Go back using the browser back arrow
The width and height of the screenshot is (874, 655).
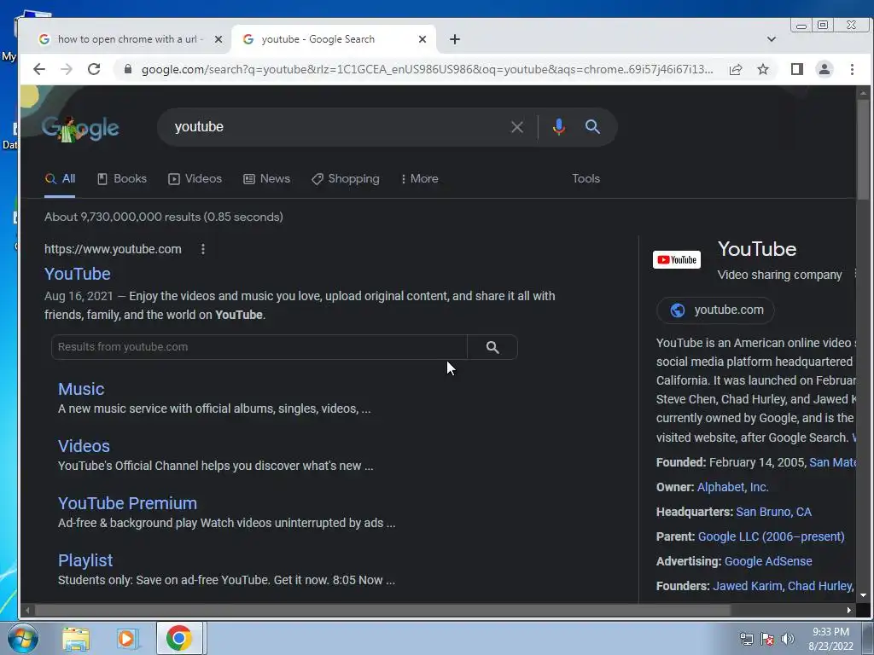(38, 69)
